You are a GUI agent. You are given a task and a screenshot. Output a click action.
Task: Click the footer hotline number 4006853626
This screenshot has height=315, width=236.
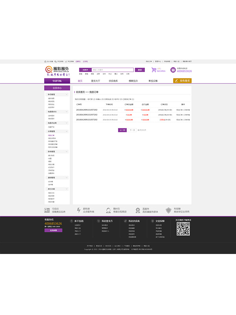53,224
